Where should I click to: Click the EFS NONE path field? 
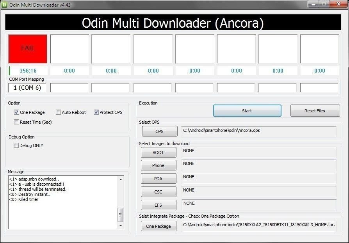pyautogui.click(x=259, y=205)
